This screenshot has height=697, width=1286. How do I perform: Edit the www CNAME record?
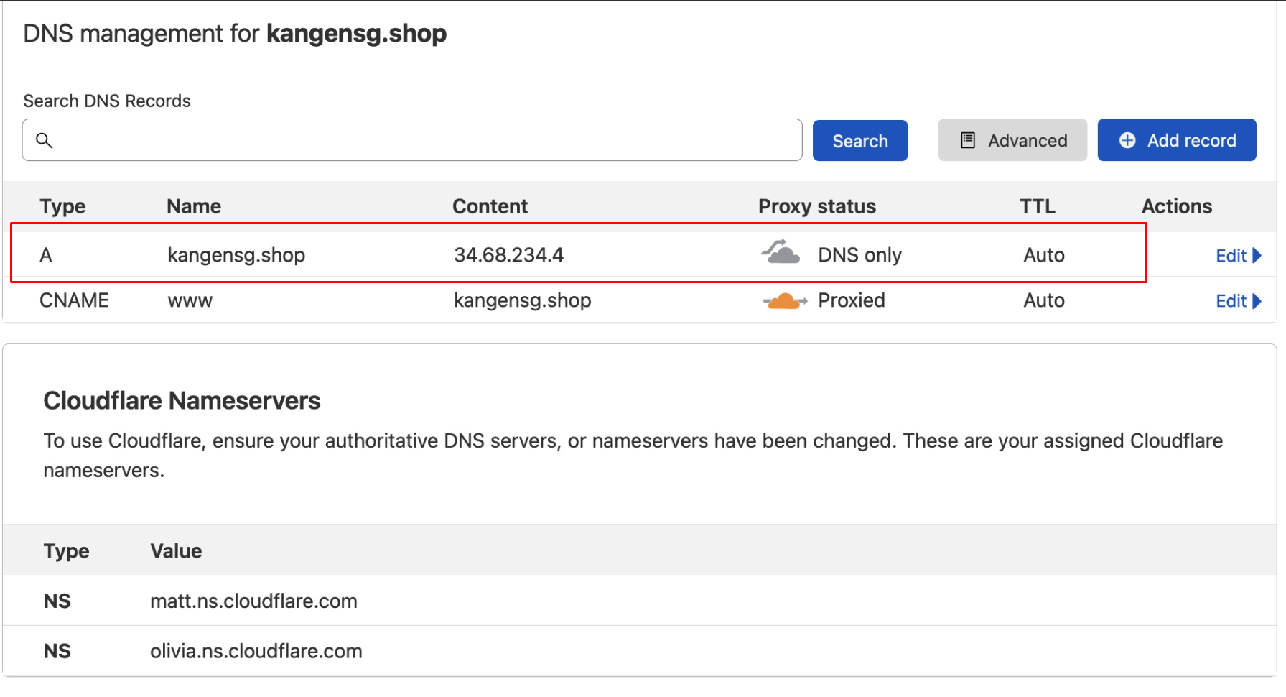pyautogui.click(x=1231, y=301)
